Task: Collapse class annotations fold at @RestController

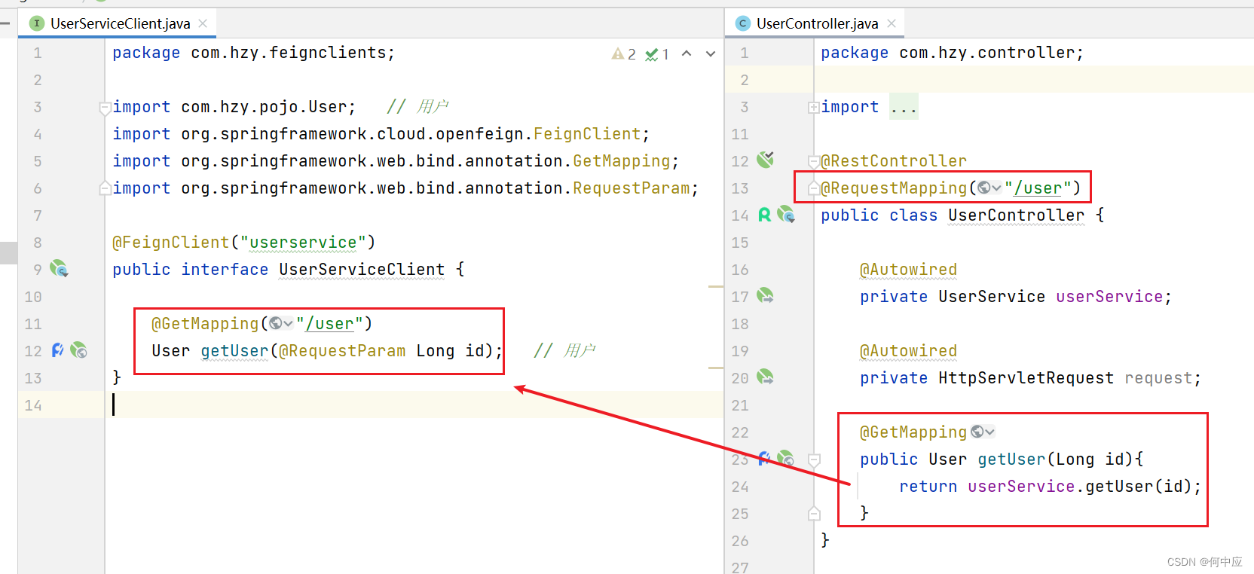Action: pos(814,161)
